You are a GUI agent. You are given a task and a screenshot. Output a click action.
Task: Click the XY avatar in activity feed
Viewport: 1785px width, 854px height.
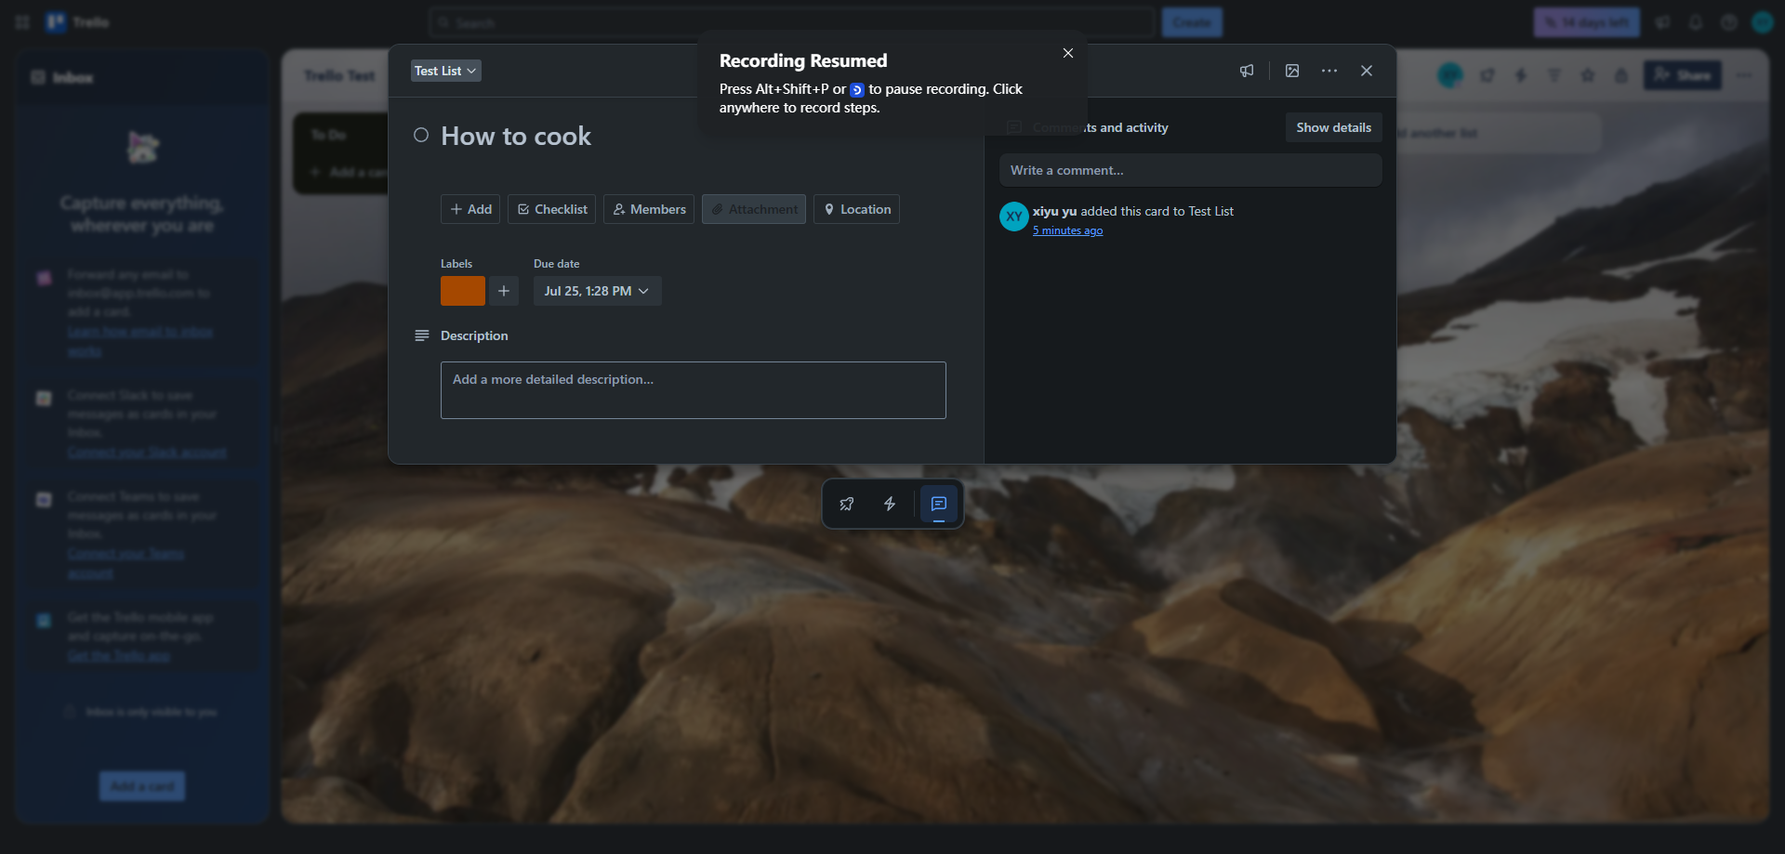1014,217
